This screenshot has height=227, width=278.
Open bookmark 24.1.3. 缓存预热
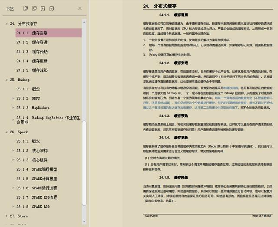pyautogui.click(x=32, y=52)
